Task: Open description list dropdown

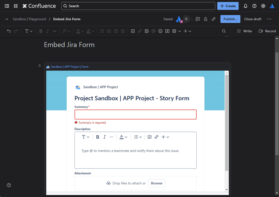Action: click(138, 137)
